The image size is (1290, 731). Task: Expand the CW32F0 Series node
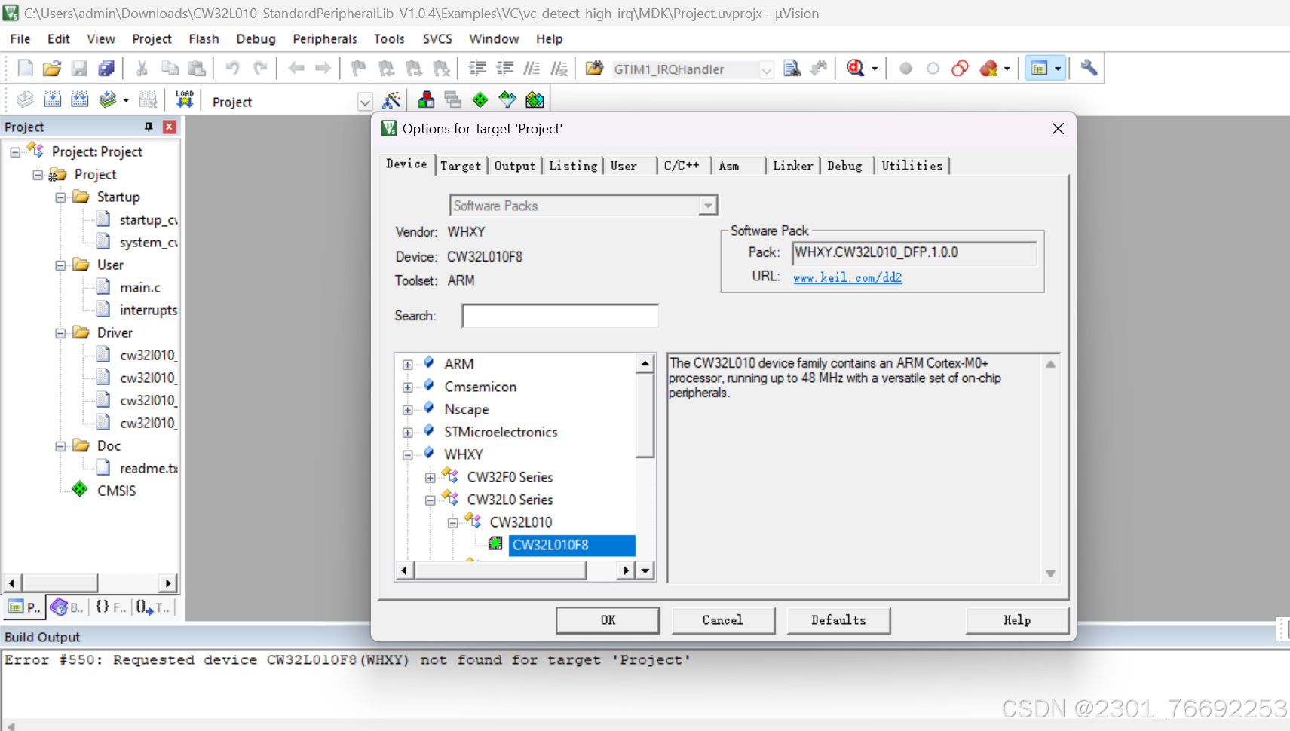pos(430,478)
